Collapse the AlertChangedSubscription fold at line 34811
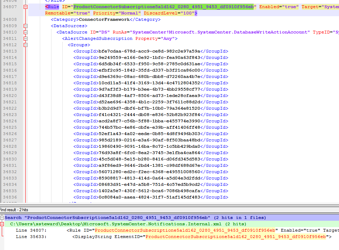 tap(25, 38)
